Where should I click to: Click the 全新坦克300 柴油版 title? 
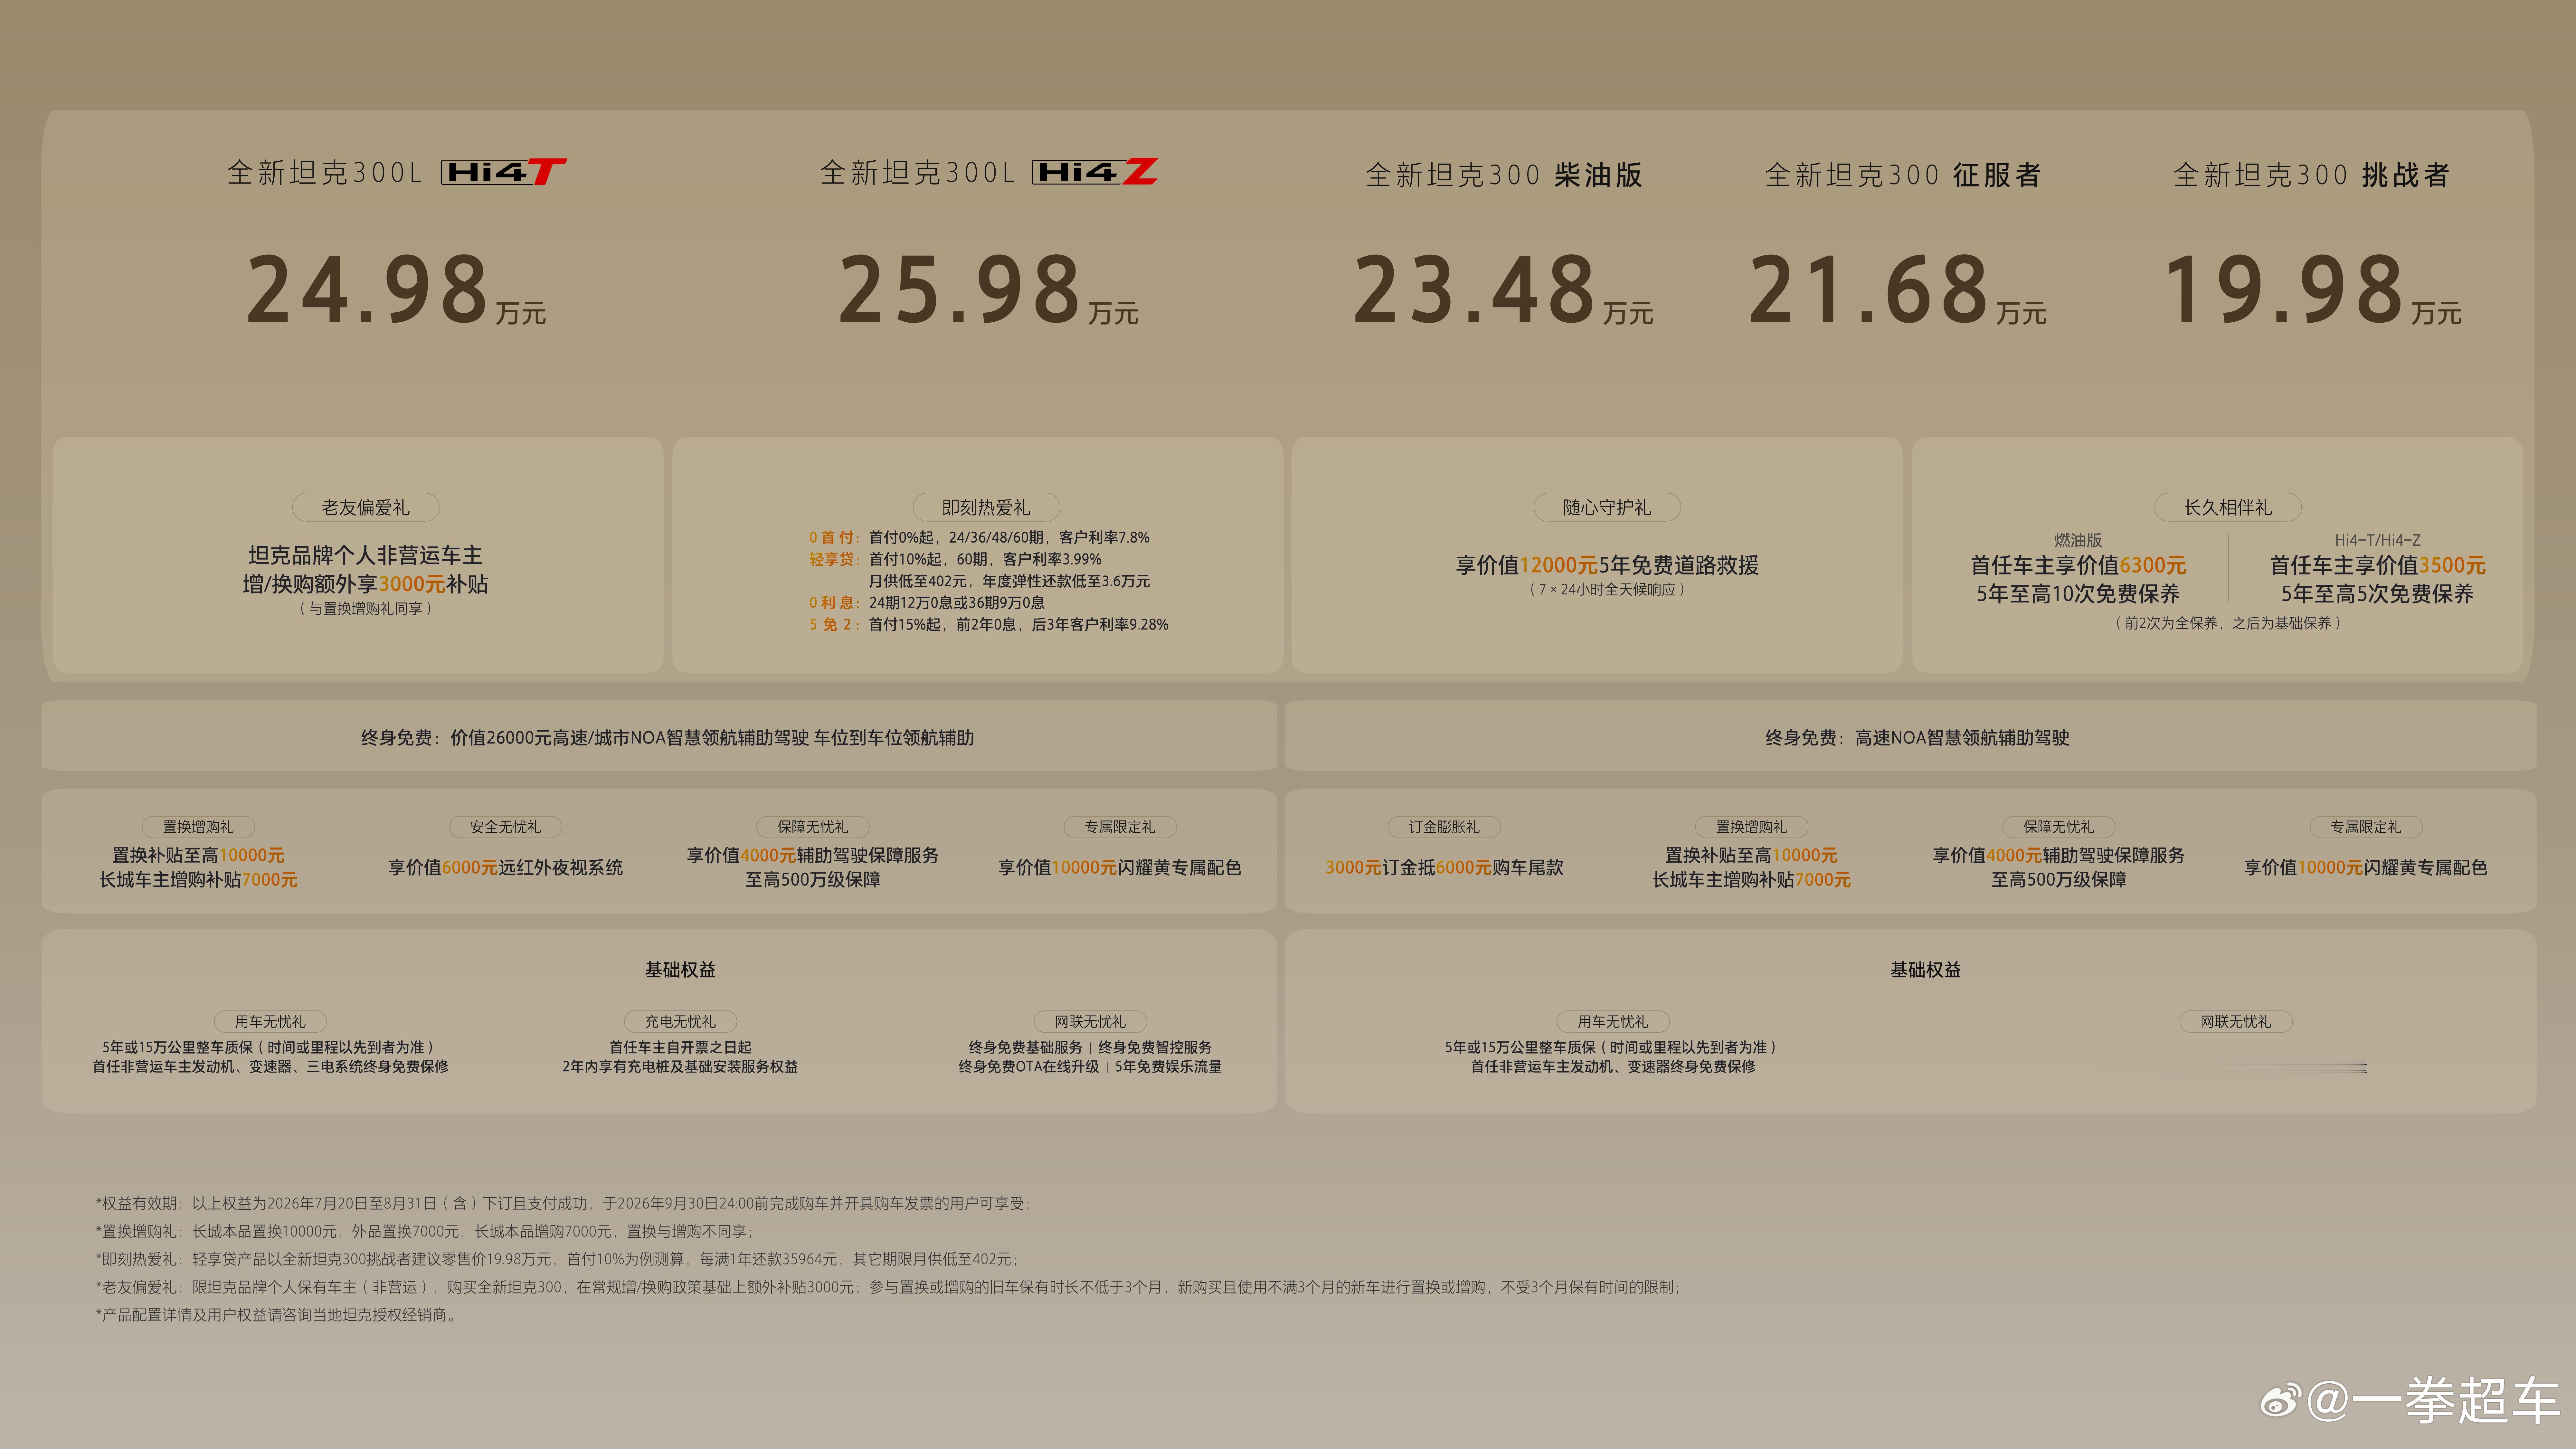pos(1504,175)
